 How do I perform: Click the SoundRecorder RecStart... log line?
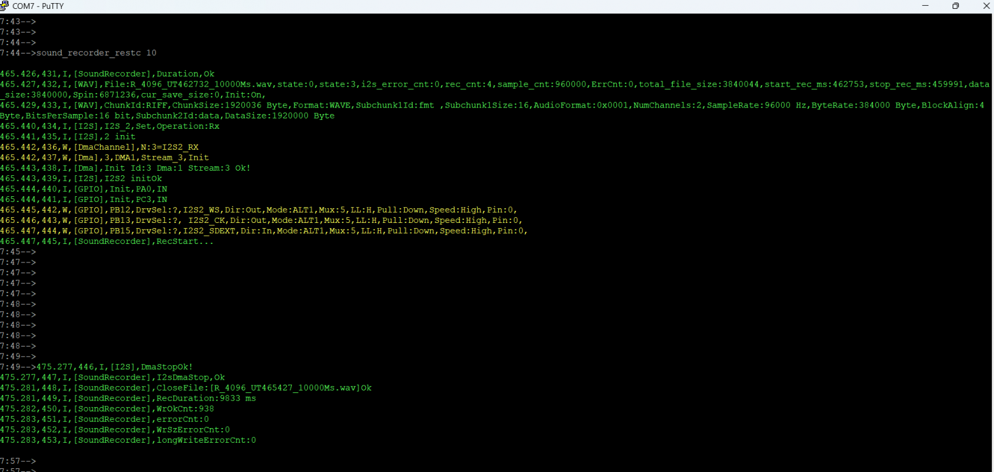[107, 241]
